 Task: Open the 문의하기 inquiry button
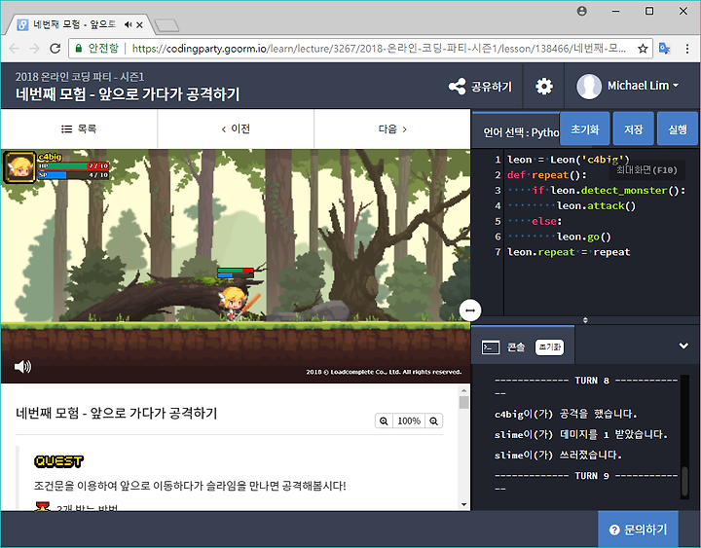(x=638, y=530)
